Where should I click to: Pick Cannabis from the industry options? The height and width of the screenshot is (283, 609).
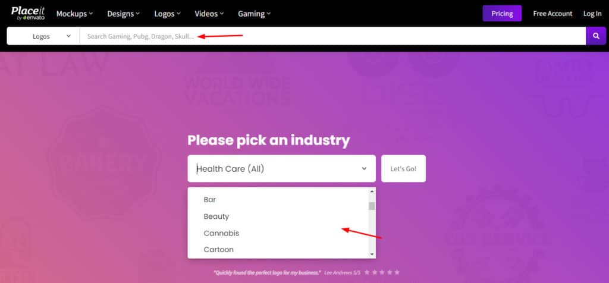click(221, 233)
